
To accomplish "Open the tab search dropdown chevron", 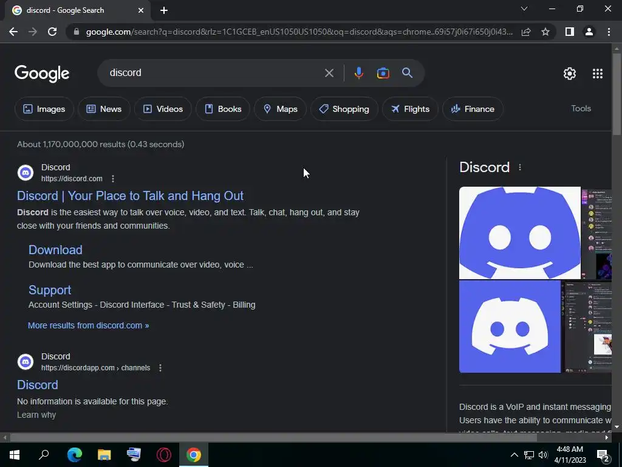I will (x=524, y=9).
